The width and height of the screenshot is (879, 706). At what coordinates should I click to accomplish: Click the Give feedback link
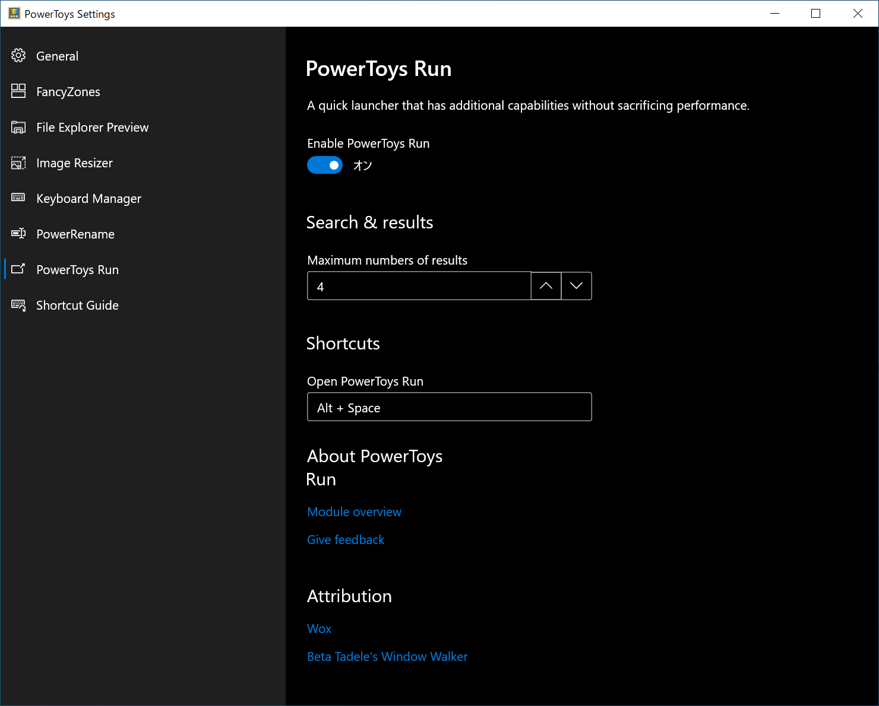[x=346, y=540]
